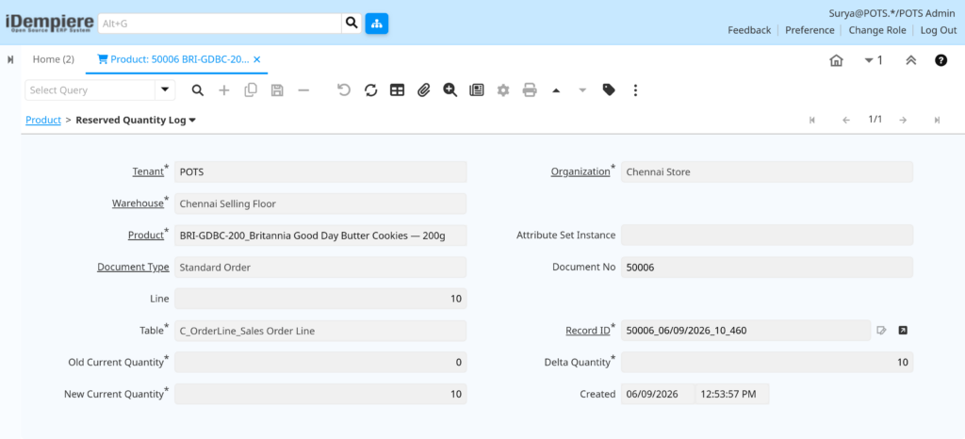Click the Tenant field label link

click(148, 171)
